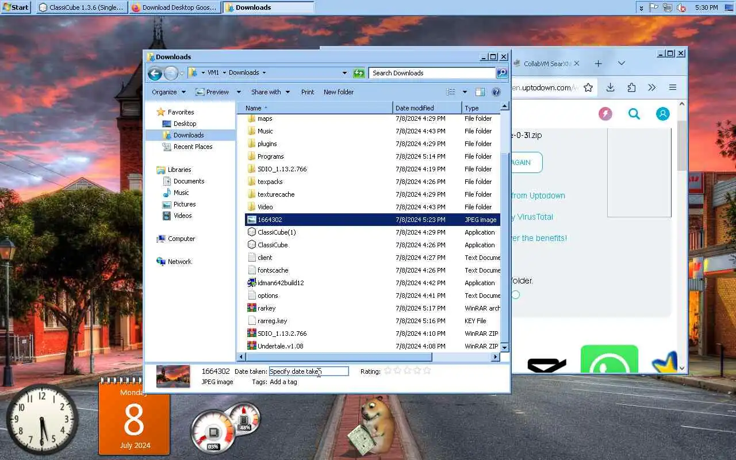
Task: Click the from Uptodown link
Action: 538,195
